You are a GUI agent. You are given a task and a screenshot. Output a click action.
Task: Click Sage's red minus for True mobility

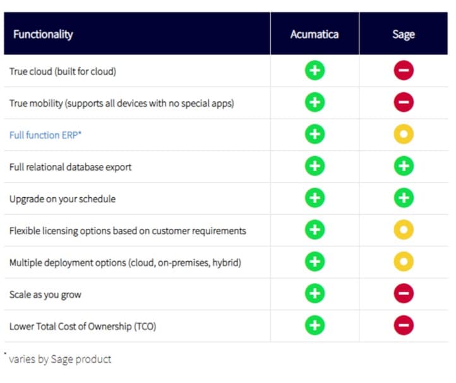(x=404, y=102)
